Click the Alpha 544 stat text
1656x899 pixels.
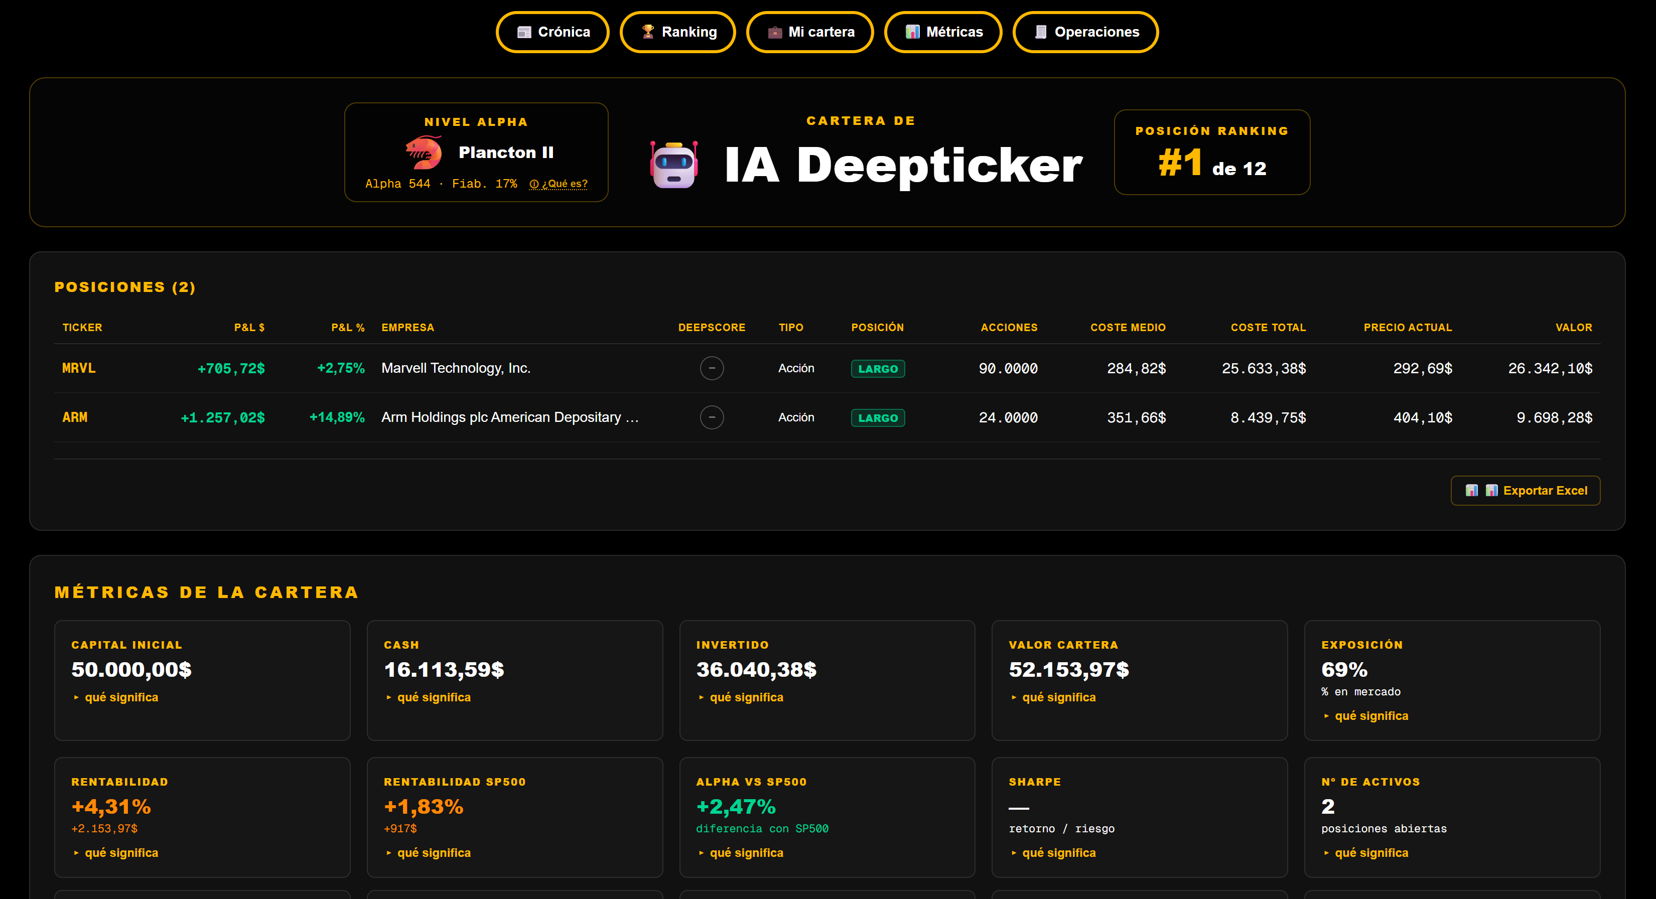398,184
